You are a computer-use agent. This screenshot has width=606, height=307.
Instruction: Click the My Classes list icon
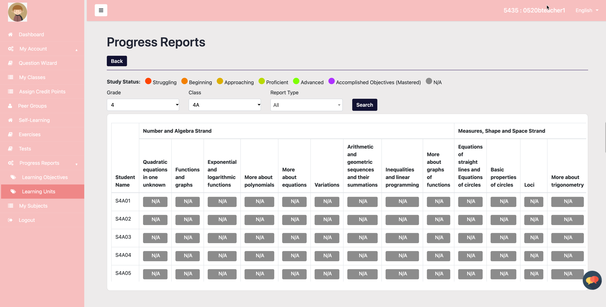10,77
